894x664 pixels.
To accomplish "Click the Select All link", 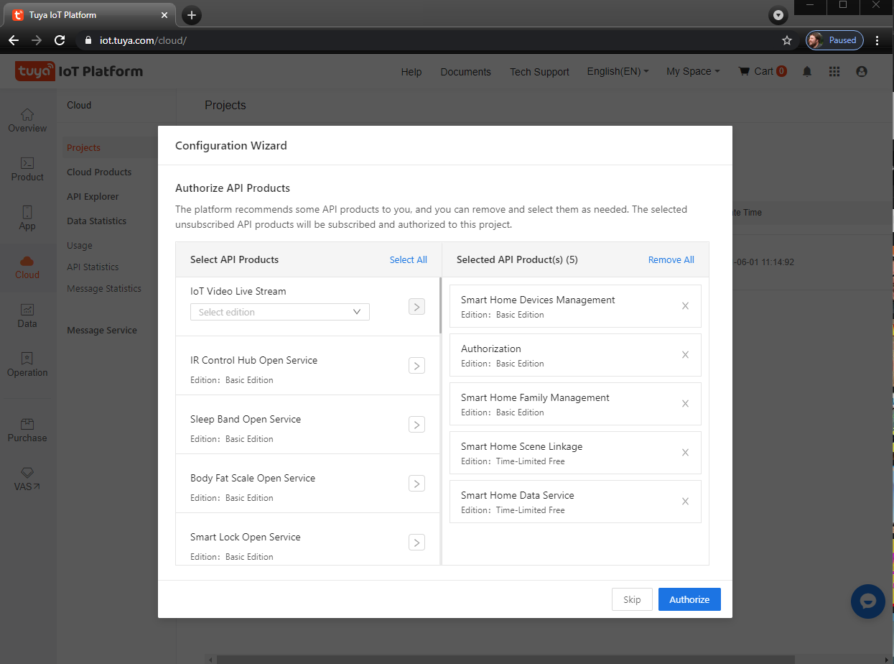I will [408, 260].
